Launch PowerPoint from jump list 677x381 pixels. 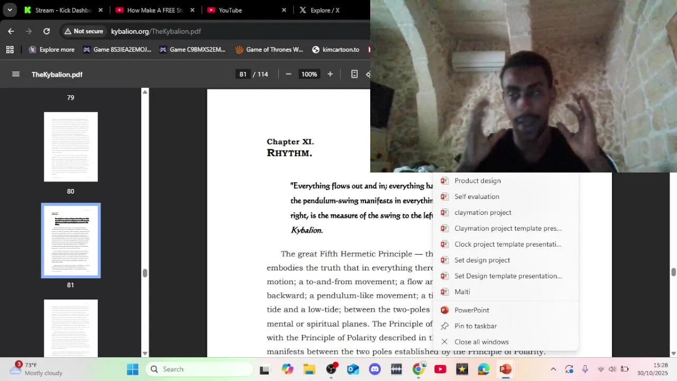(x=505, y=310)
